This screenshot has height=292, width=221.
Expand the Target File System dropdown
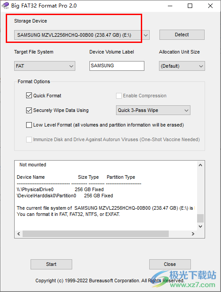45,66
